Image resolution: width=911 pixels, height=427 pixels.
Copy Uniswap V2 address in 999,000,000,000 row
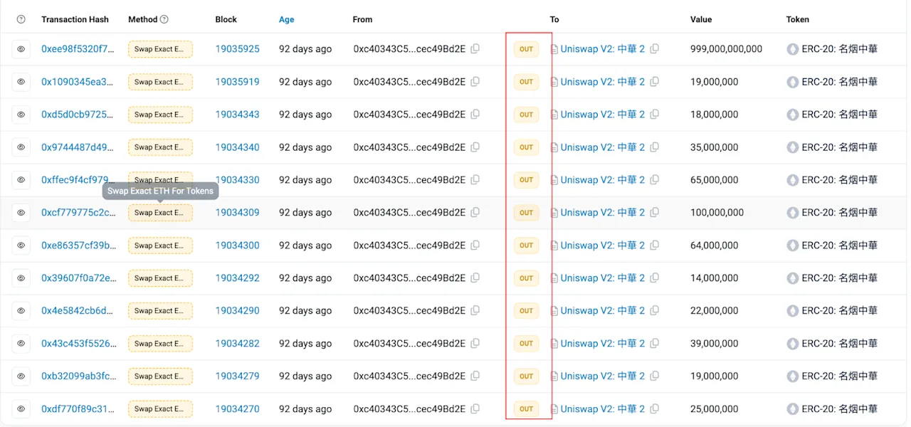(x=654, y=49)
